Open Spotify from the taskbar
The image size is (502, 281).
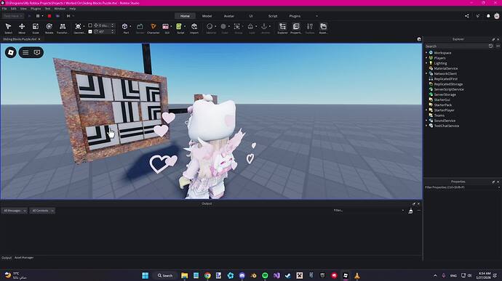coord(265,275)
